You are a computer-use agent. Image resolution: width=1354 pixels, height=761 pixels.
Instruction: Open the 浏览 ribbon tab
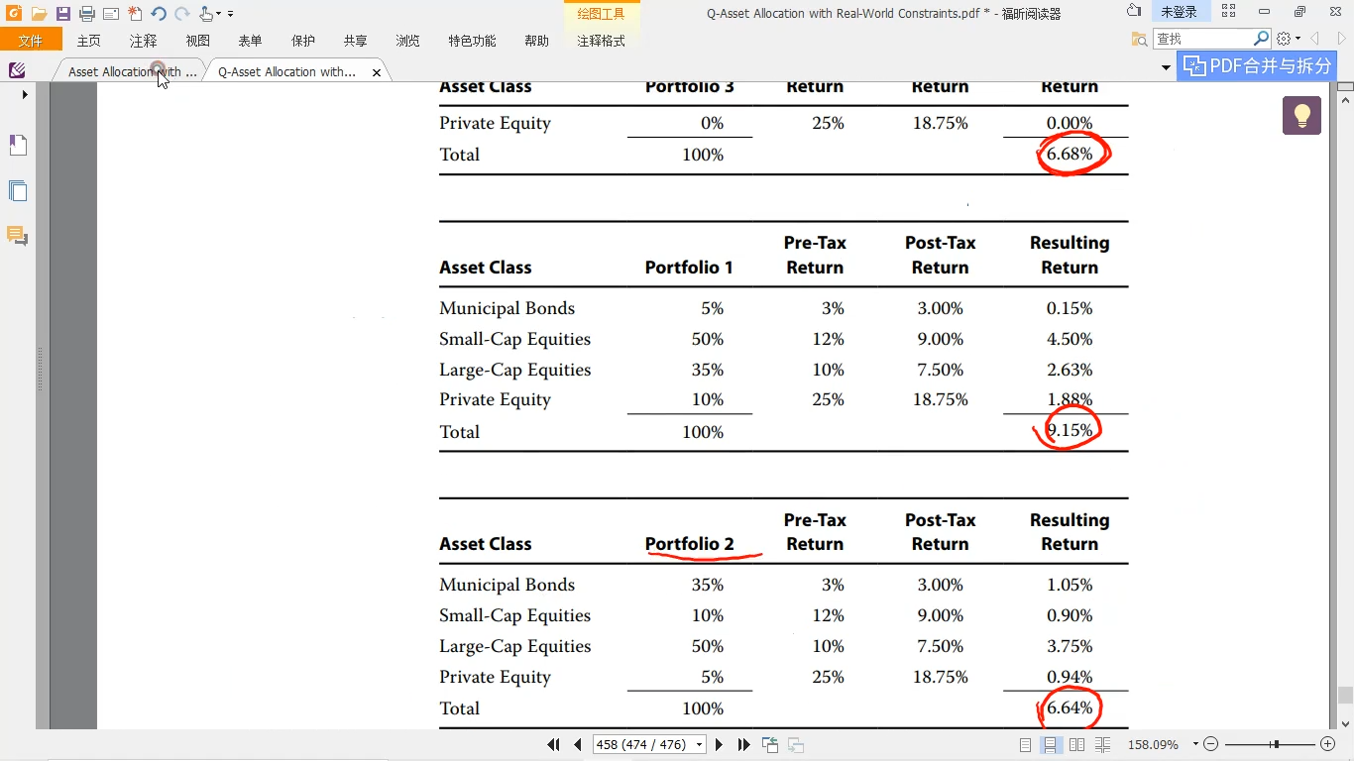(407, 41)
